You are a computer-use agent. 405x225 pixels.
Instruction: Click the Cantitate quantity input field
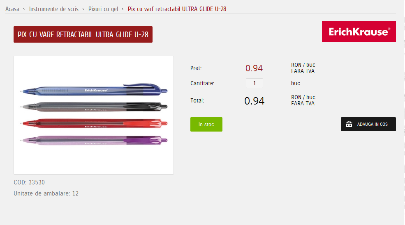(x=254, y=83)
